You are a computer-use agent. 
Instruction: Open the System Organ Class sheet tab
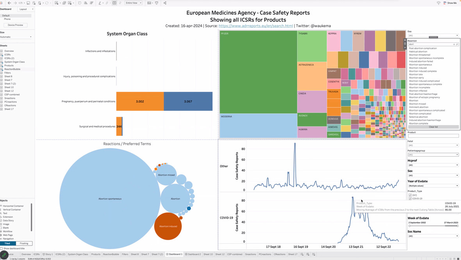78,255
